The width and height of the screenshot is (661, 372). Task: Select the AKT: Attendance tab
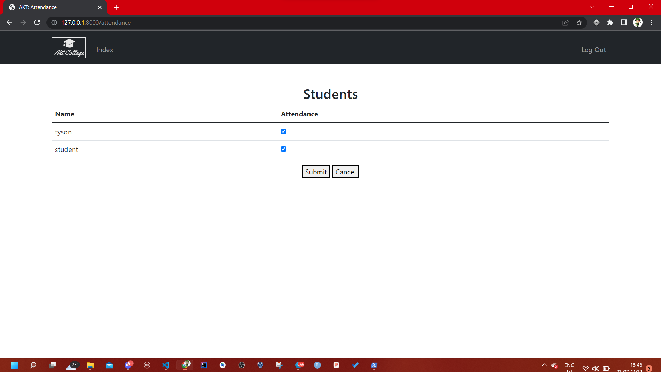55,7
